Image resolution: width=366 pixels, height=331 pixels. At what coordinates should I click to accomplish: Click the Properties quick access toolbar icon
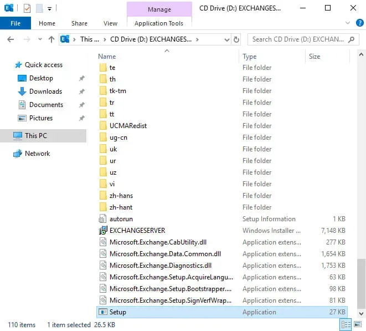(27, 9)
